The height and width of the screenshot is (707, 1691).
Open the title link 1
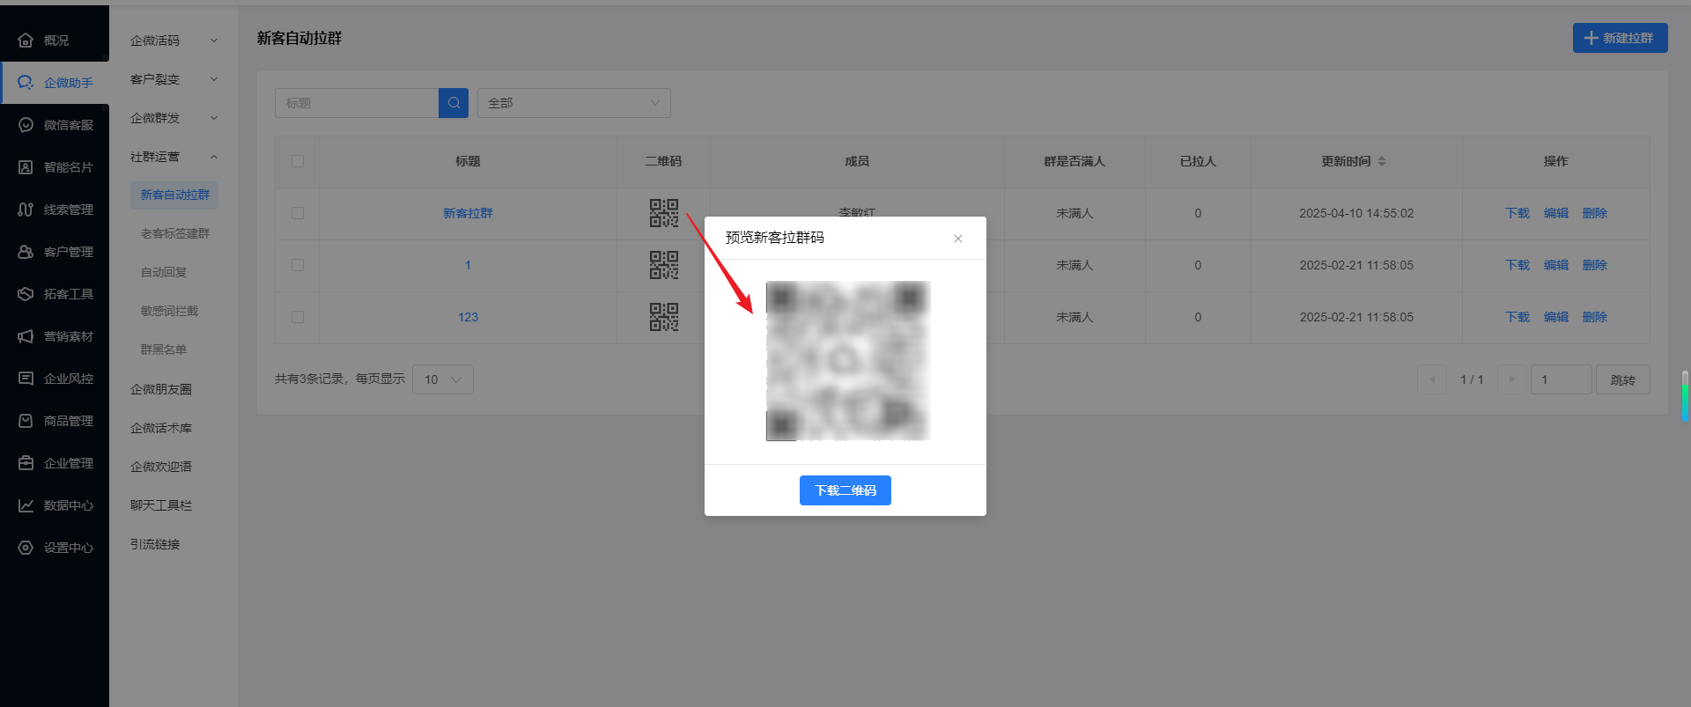point(468,265)
